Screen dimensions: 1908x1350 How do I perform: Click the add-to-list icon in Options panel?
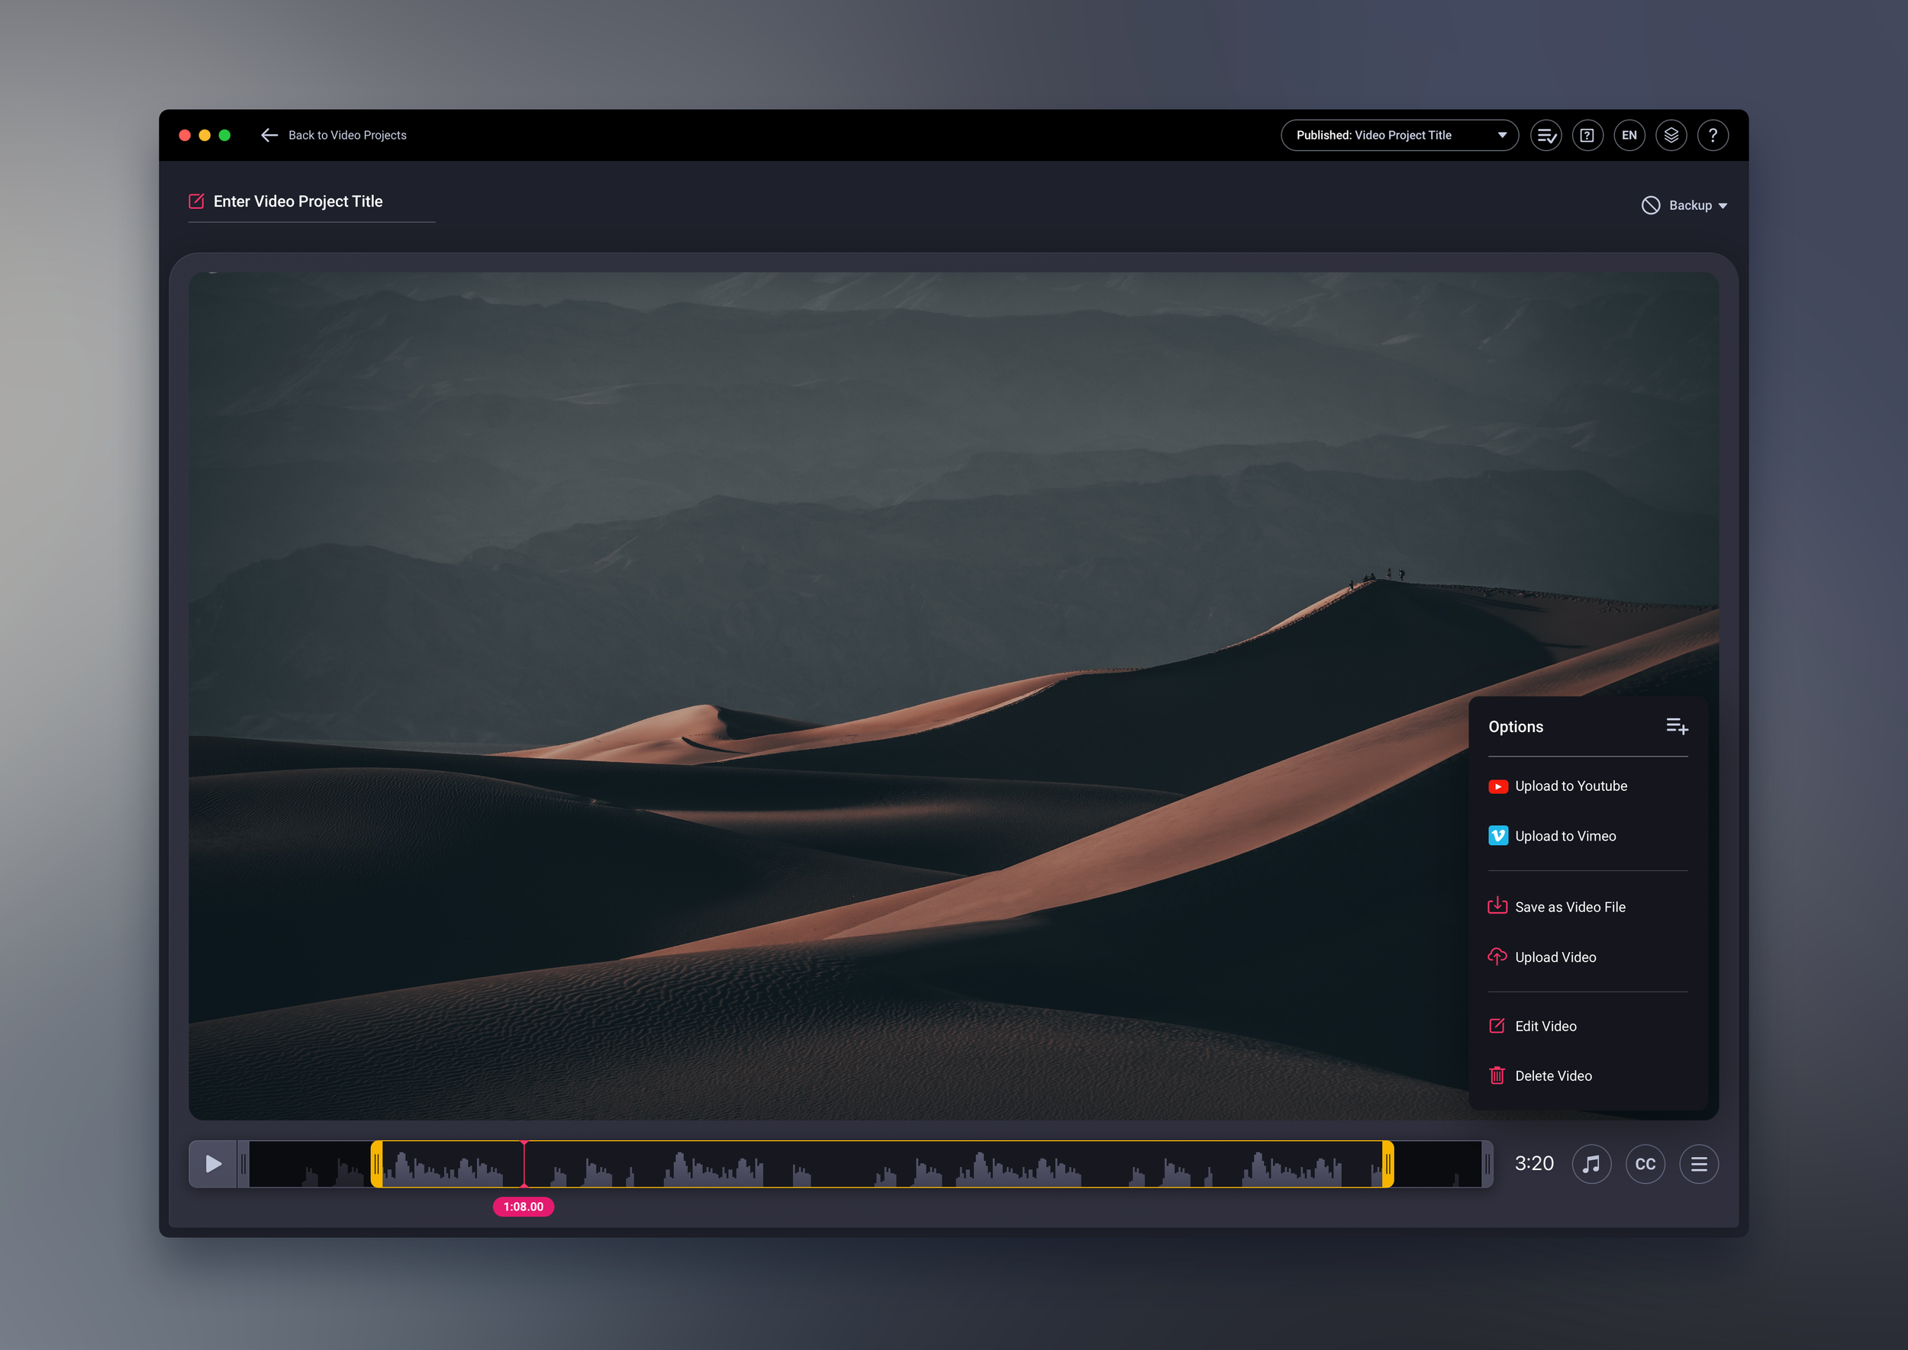pyautogui.click(x=1676, y=727)
